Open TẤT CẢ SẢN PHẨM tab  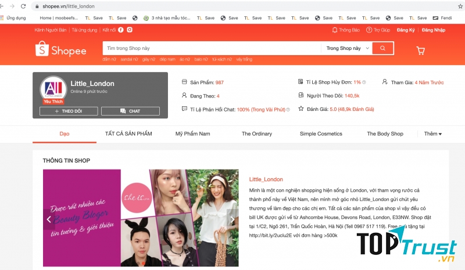[x=128, y=134]
